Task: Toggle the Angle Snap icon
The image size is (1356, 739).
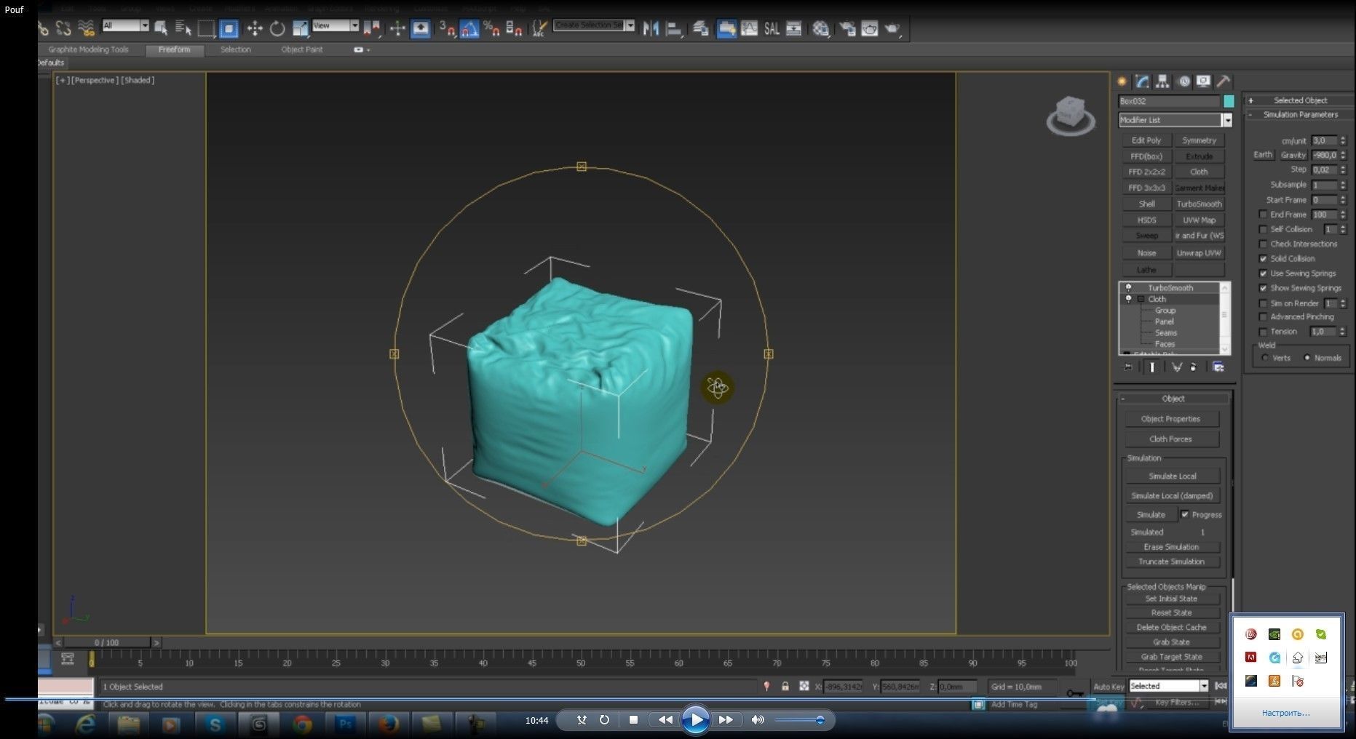Action: pos(469,28)
